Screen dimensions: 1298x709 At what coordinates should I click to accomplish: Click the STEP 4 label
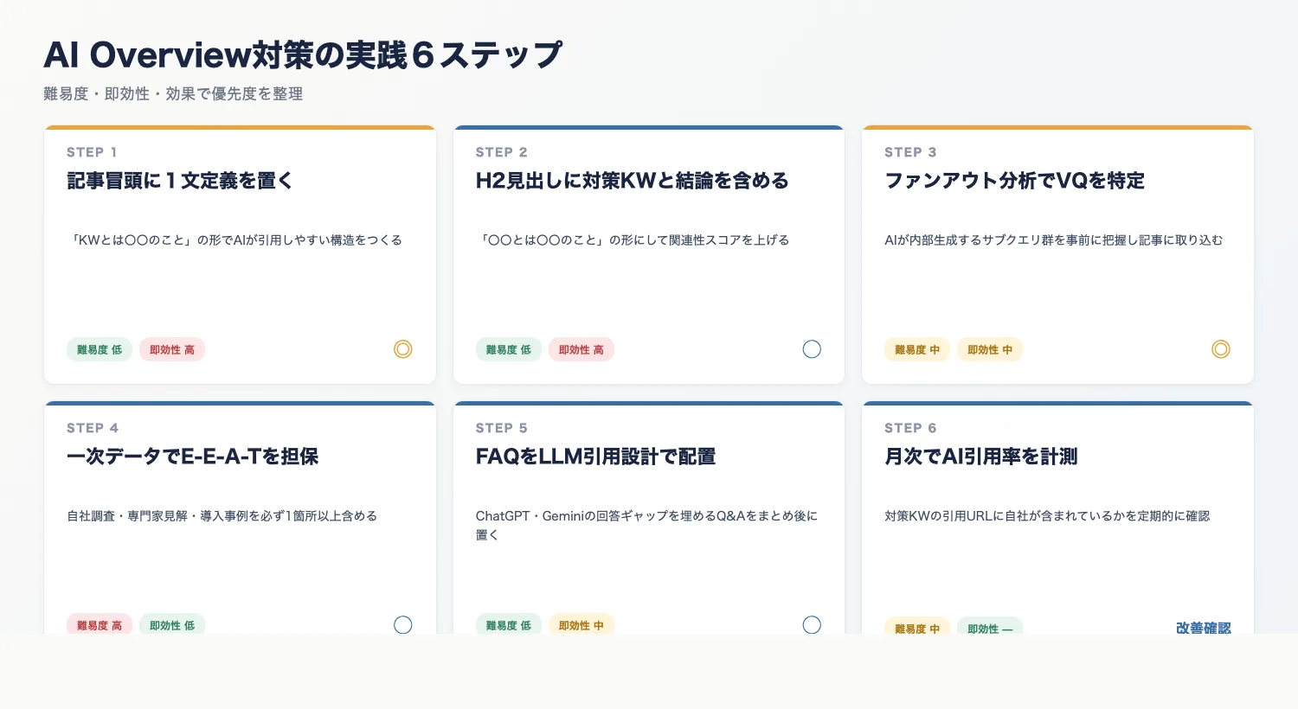(x=93, y=428)
